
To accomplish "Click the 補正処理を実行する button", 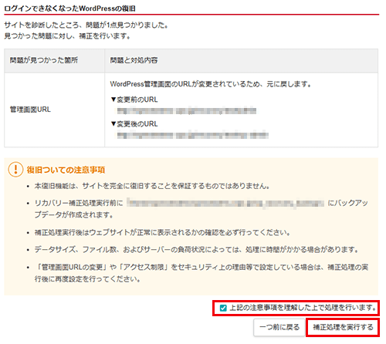I will pyautogui.click(x=343, y=327).
